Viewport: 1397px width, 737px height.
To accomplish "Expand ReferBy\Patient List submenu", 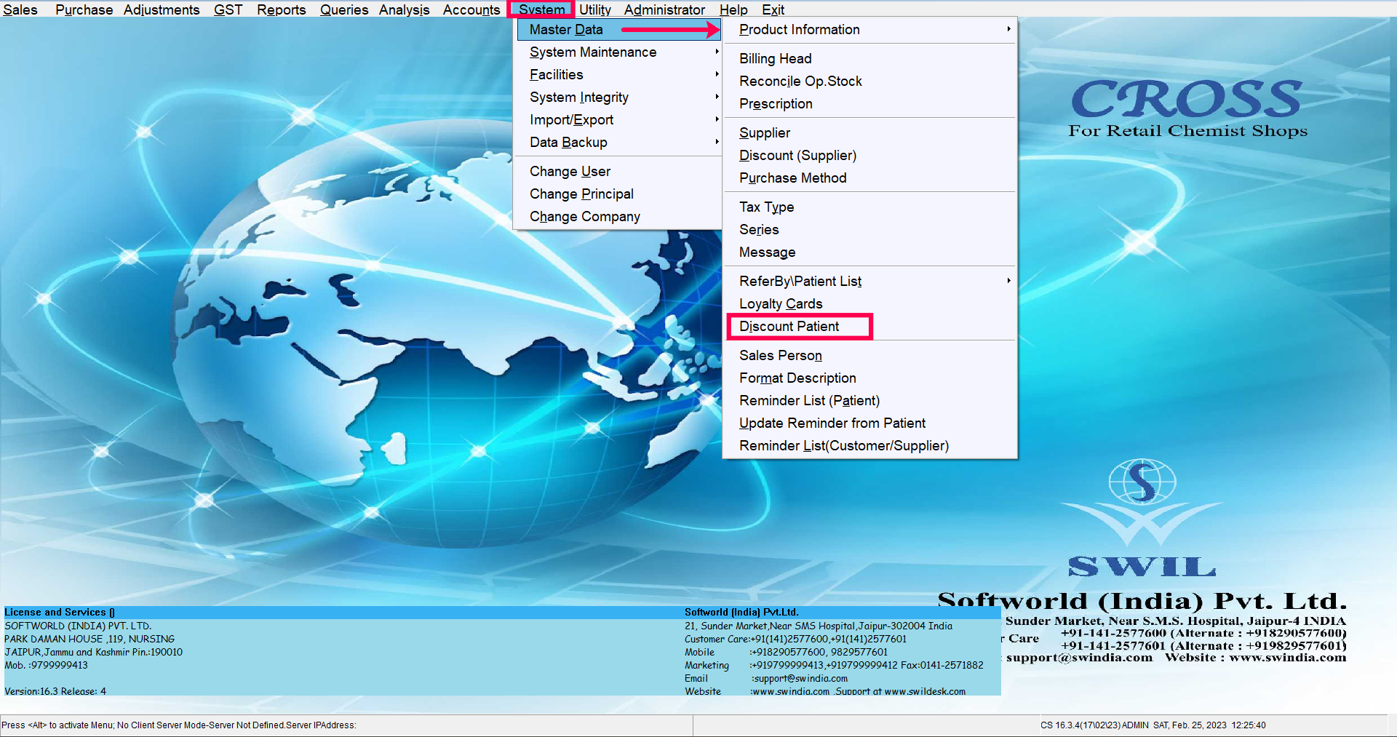I will click(870, 282).
